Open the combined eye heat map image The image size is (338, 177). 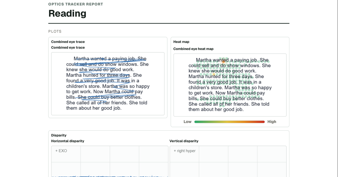(x=230, y=85)
